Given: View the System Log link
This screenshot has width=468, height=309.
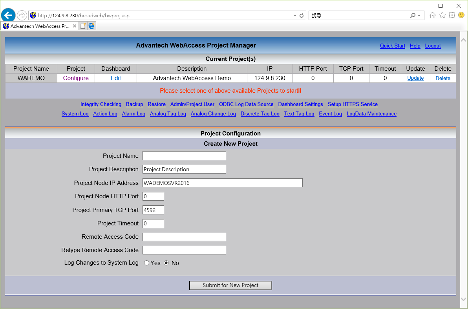Looking at the screenshot, I should coord(75,114).
